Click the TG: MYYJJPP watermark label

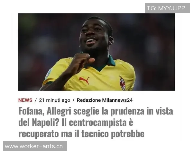(167, 8)
